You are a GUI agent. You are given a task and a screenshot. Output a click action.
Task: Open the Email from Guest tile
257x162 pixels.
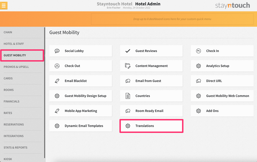[151, 81]
